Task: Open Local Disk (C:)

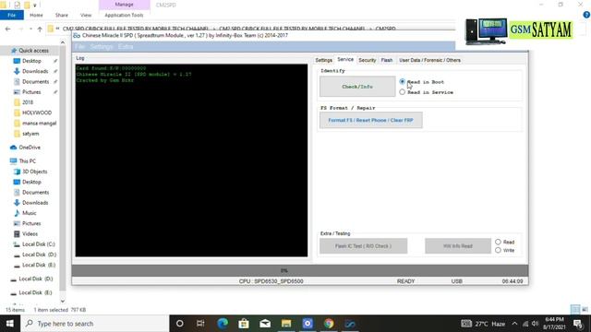Action: click(x=39, y=243)
